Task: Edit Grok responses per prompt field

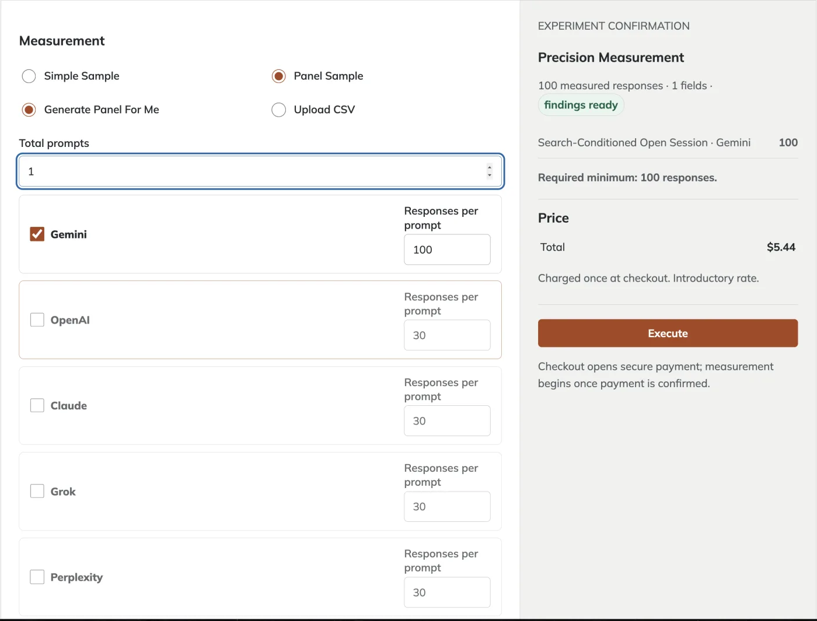Action: pos(447,507)
